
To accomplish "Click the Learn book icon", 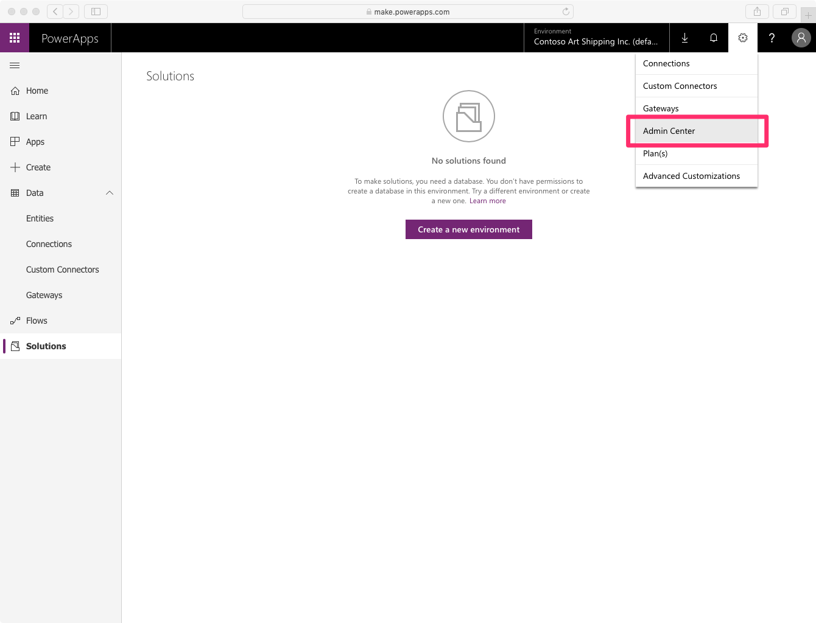I will pos(15,116).
